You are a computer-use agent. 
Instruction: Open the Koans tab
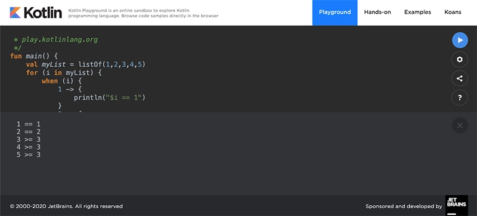[453, 13]
